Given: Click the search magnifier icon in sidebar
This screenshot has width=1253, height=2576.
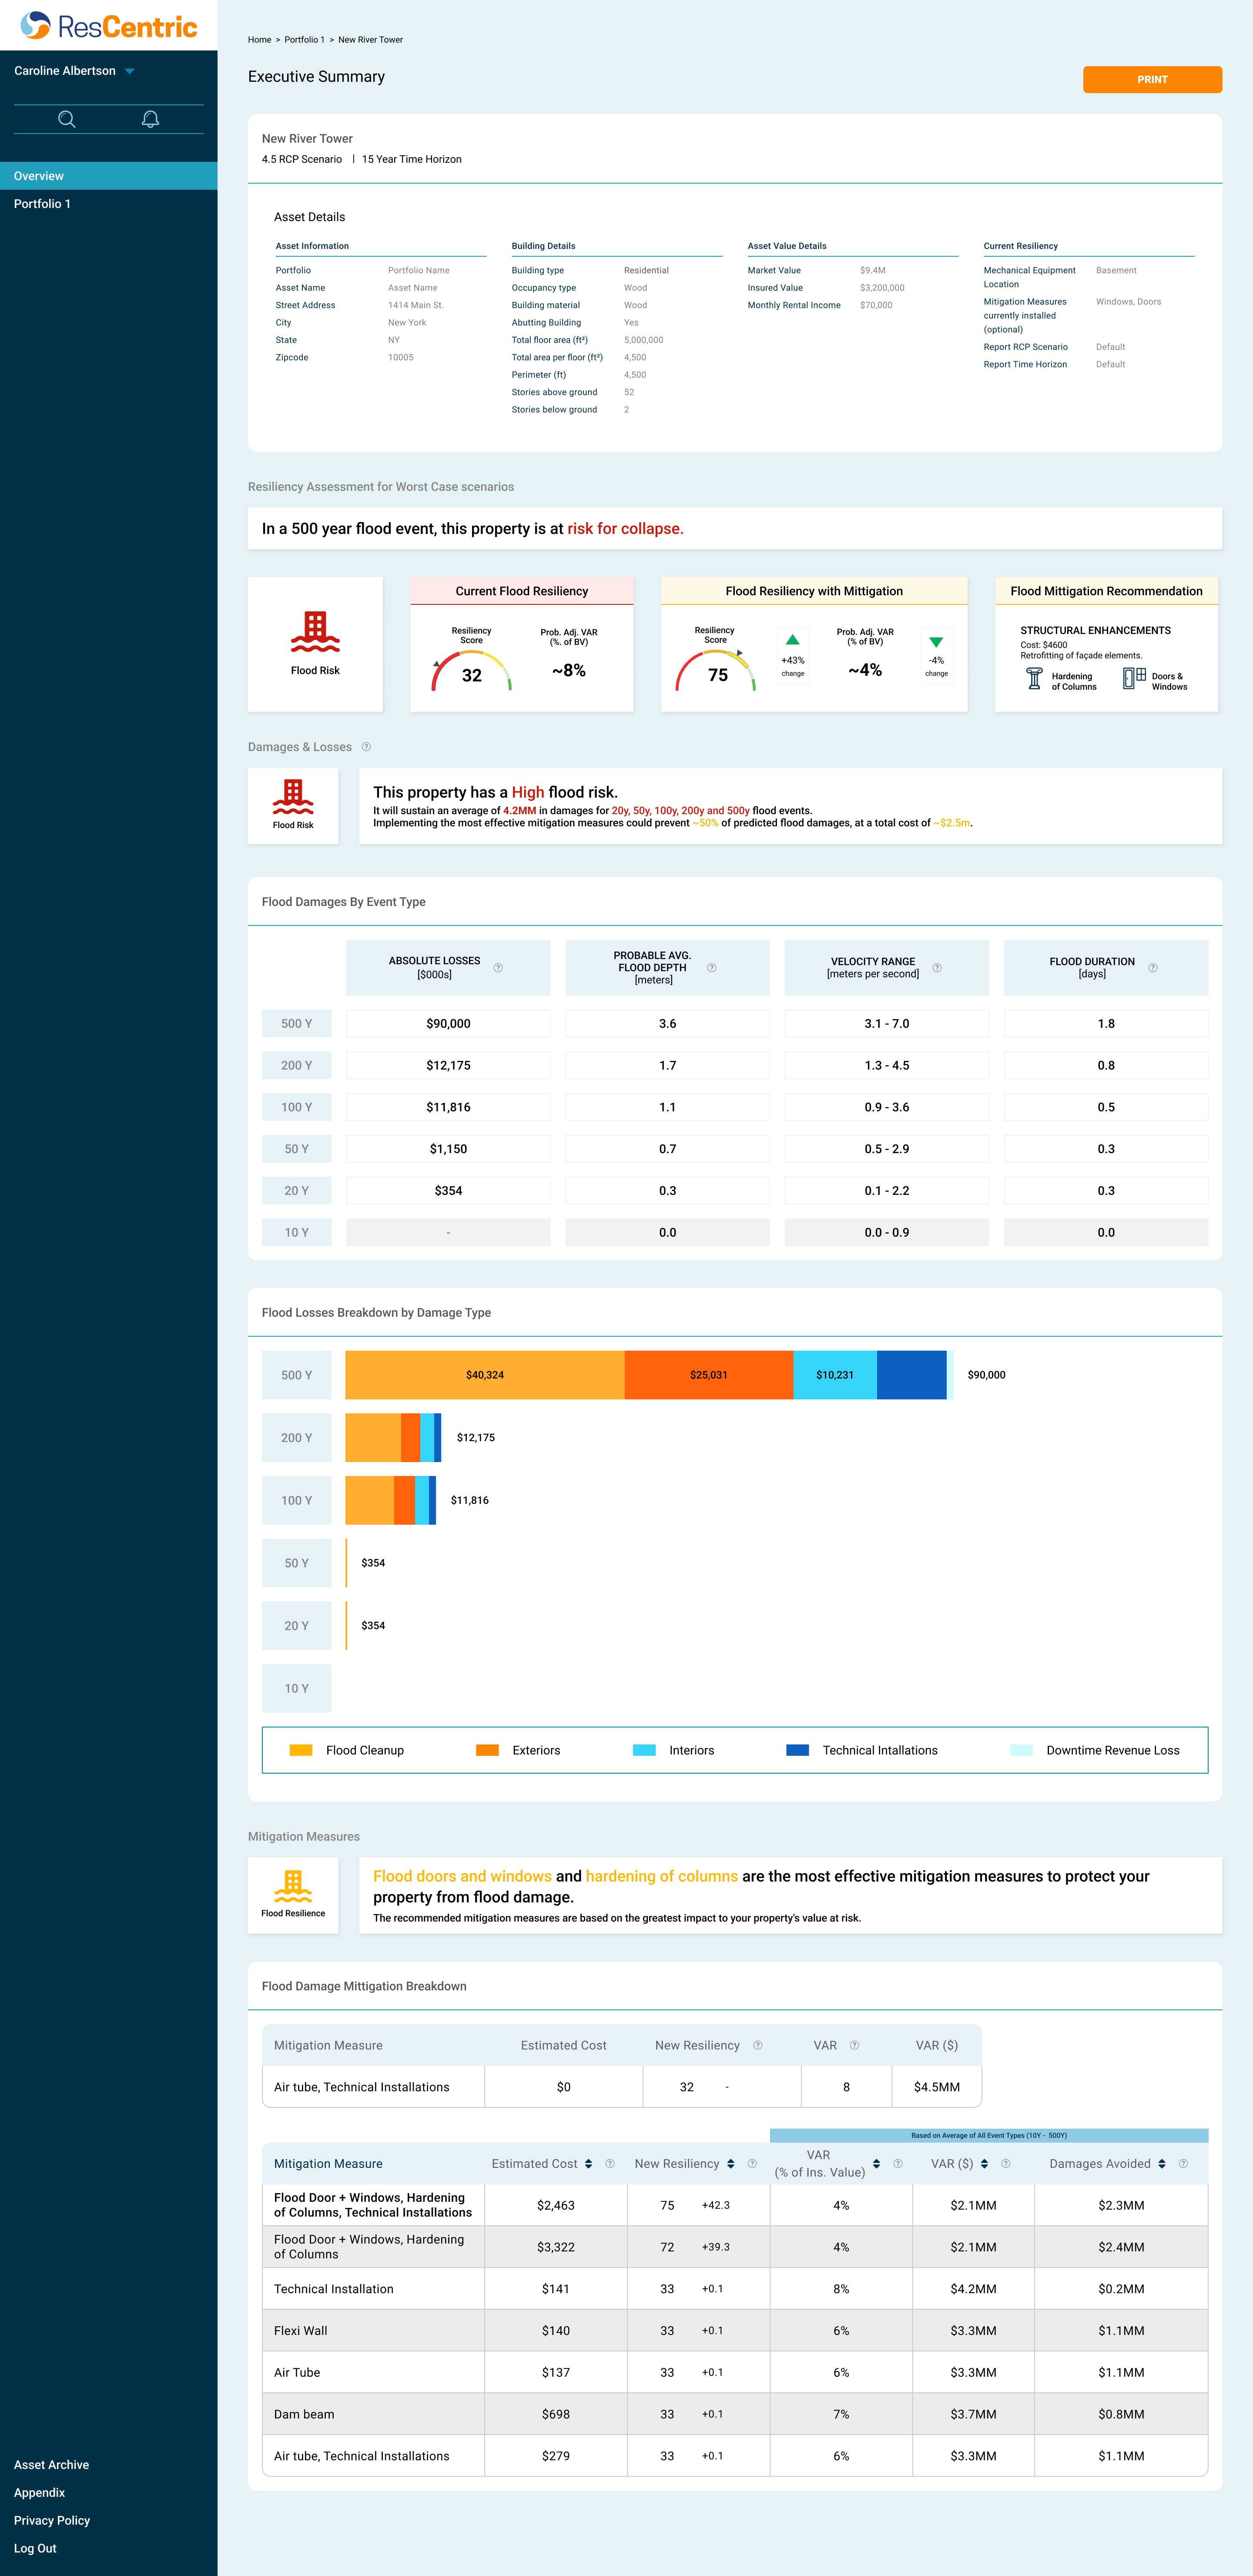Looking at the screenshot, I should 67,119.
